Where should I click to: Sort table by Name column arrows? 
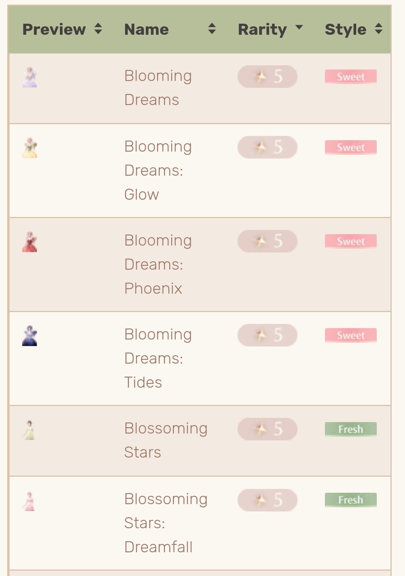point(212,29)
